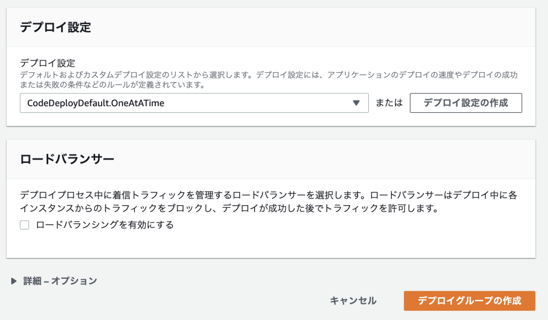Click the デプロイ設定の作成 button
The height and width of the screenshot is (320, 548).
[466, 103]
